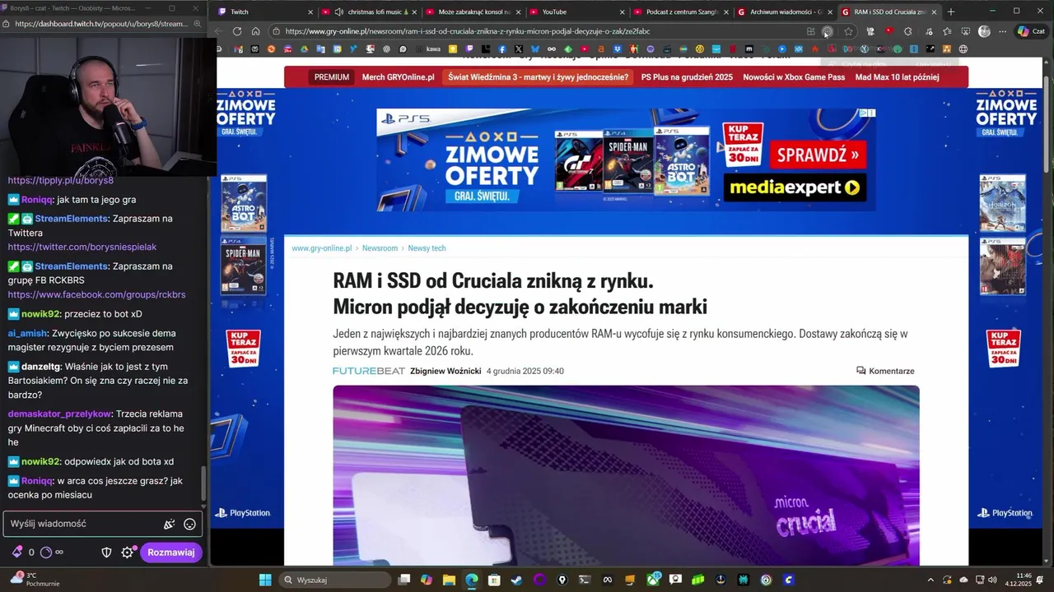1054x592 pixels.
Task: Open author Zbigniew Woźnicki profile link
Action: (445, 371)
